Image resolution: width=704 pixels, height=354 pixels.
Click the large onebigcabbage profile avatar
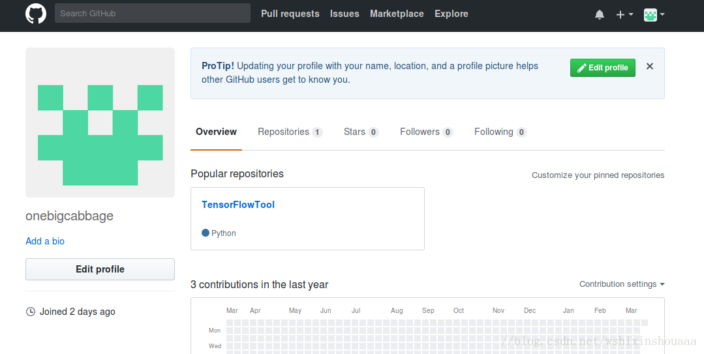point(100,123)
